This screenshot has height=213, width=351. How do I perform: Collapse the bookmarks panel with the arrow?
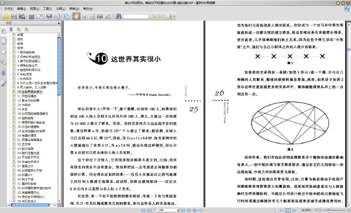(x=58, y=23)
